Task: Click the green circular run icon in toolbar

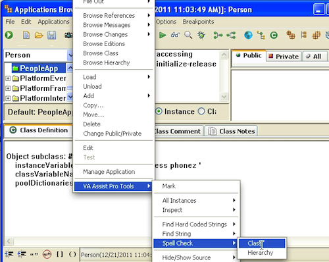Action: [9, 35]
